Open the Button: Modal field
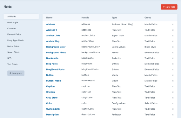This screenshot has height=118, width=181. [x=54, y=81]
